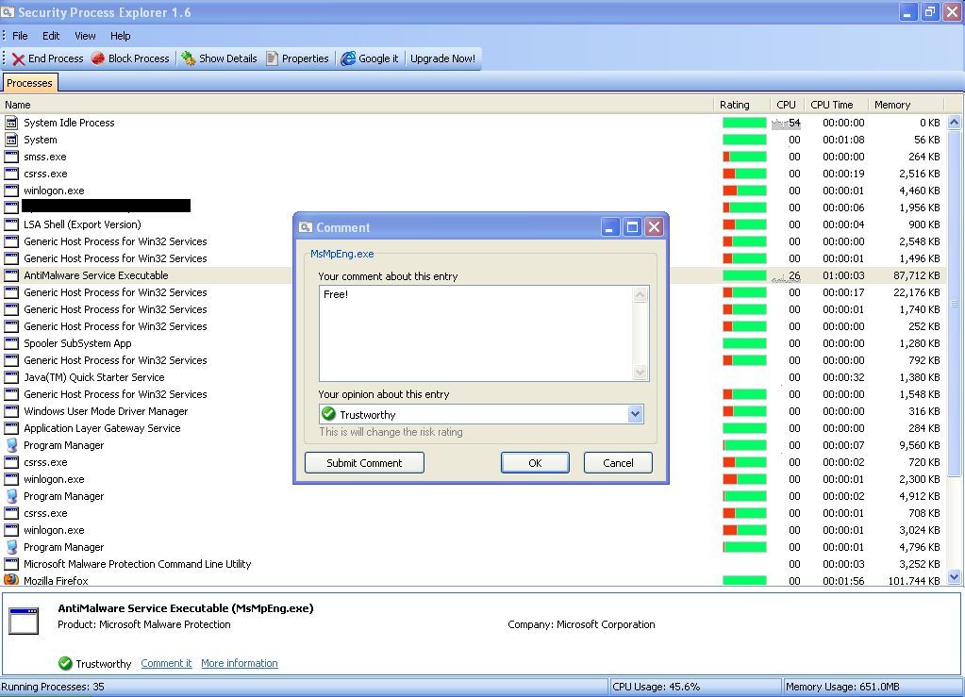Sort by the CPU column header
This screenshot has height=697, width=965.
tap(787, 105)
